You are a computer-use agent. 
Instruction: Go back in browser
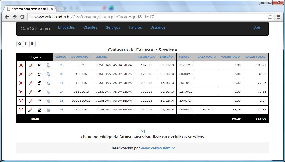click(7, 17)
